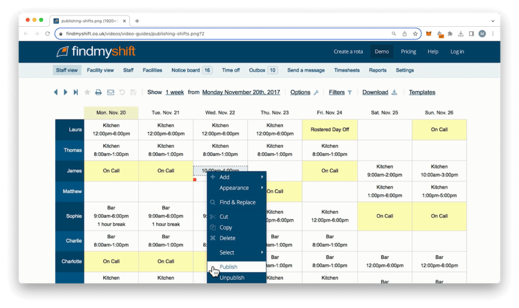Click the Demo button in header

click(382, 52)
